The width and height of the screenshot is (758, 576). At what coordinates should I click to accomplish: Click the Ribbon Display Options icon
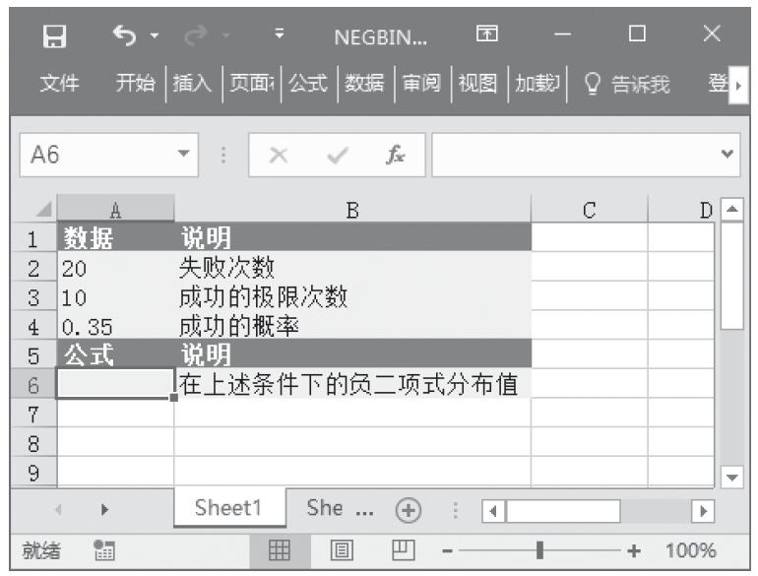coord(485,36)
